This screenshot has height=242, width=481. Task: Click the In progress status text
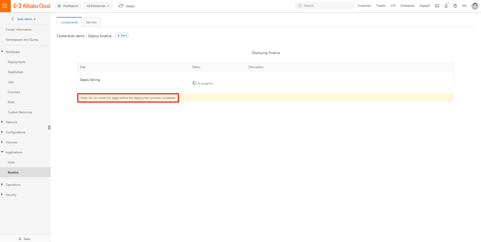click(205, 83)
